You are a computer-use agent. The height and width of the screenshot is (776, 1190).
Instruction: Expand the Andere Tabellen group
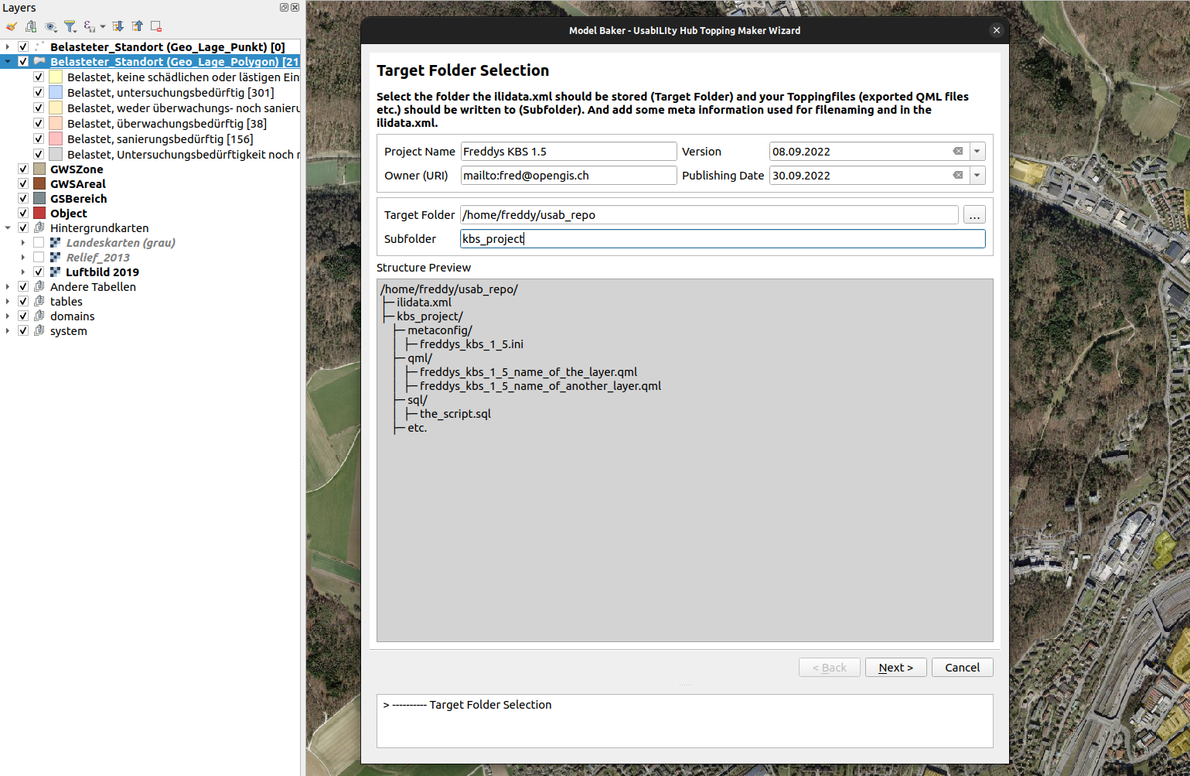point(8,287)
